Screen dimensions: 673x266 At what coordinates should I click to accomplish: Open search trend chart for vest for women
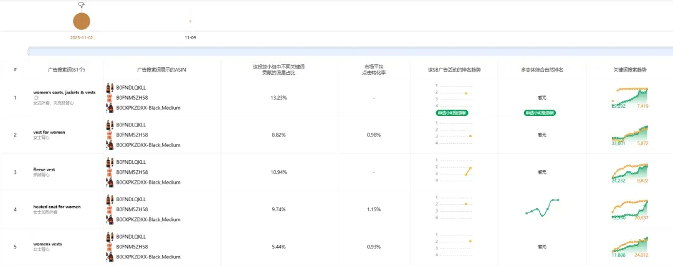[629, 135]
